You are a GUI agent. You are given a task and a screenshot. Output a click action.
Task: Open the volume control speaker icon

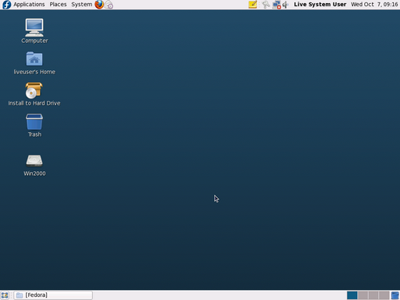coord(285,5)
